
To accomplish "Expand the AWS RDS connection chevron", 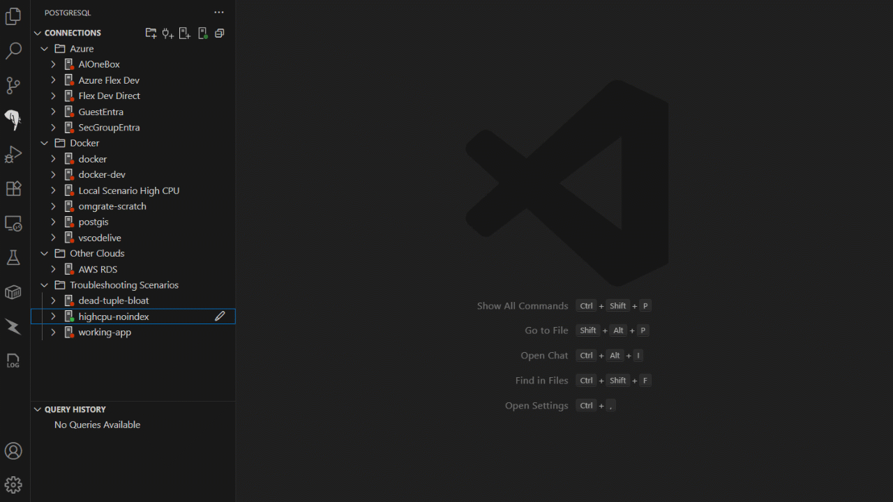I will click(x=53, y=269).
